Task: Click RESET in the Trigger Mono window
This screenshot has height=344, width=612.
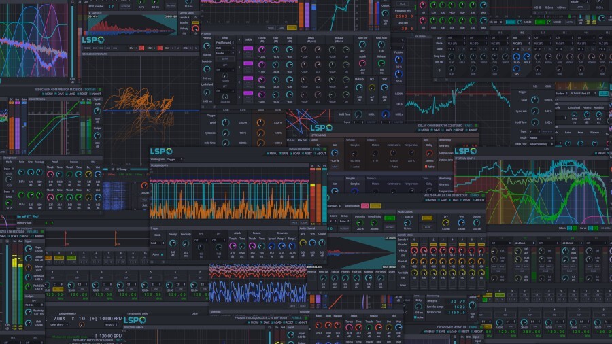Action: (x=307, y=154)
